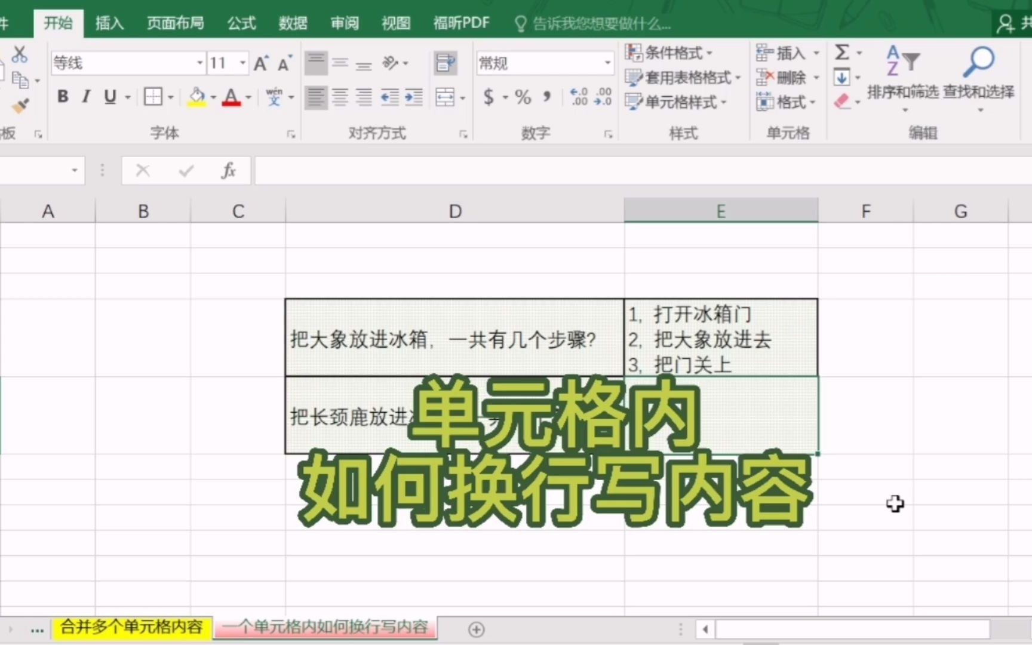Decrease decimal places
The width and height of the screenshot is (1032, 645).
tap(603, 97)
